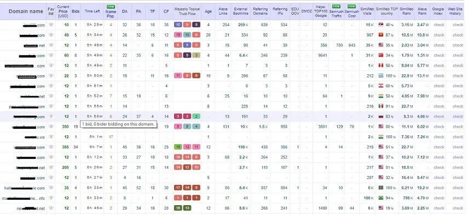
Task: Click fav icon for 35 USD domain
Action: tap(51, 188)
